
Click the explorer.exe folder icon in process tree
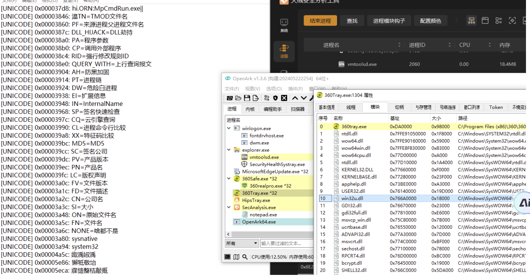click(237, 150)
